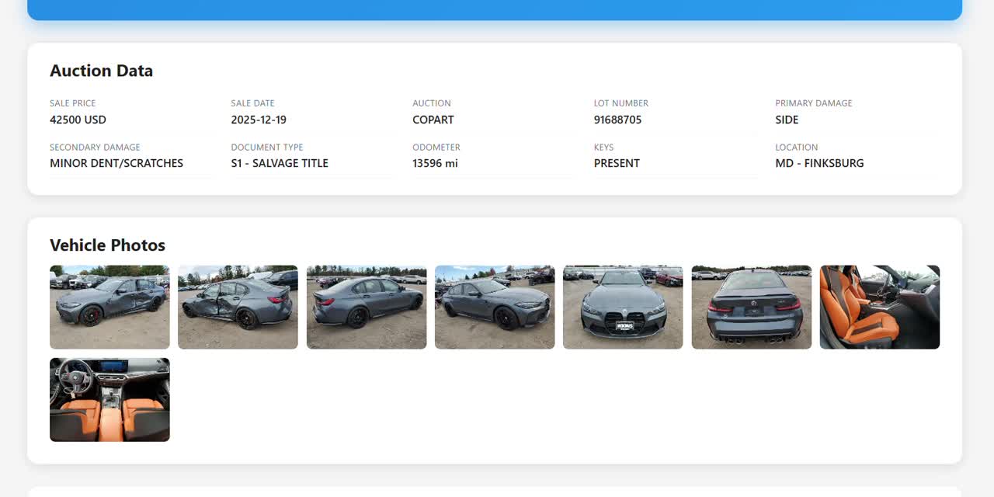This screenshot has width=994, height=497.
Task: Click the Auction Data heading
Action: [101, 71]
